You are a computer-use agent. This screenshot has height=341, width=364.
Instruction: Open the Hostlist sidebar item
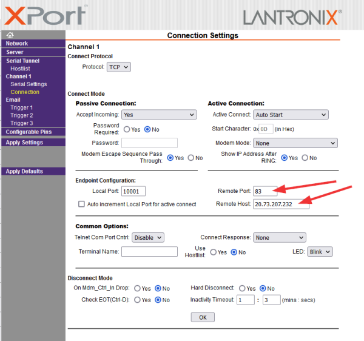coord(20,69)
